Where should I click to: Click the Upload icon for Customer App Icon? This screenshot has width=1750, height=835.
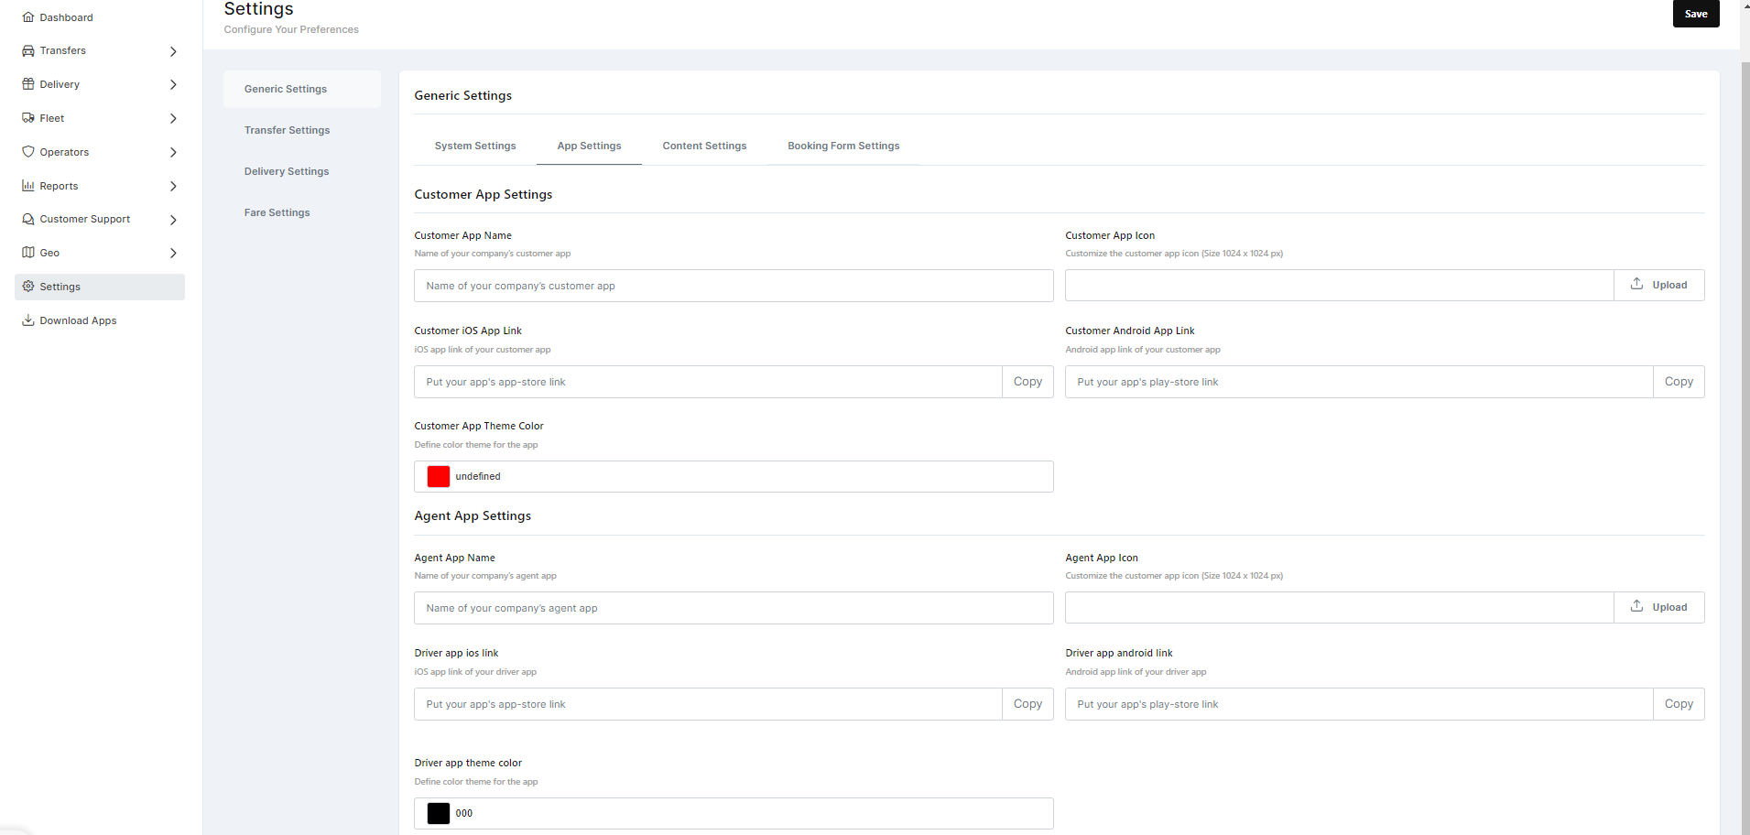(1636, 284)
